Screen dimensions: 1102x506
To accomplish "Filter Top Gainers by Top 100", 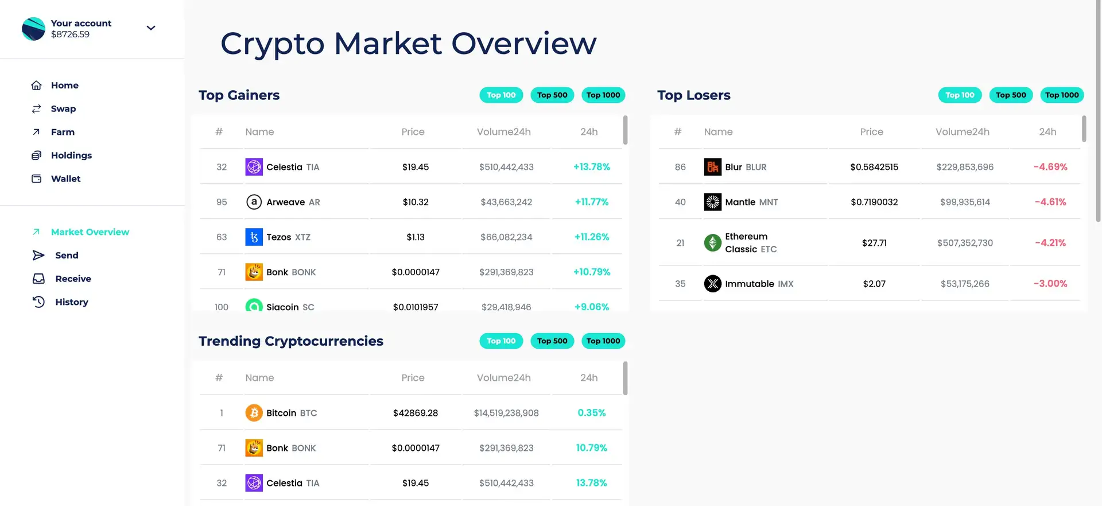I will pos(501,95).
